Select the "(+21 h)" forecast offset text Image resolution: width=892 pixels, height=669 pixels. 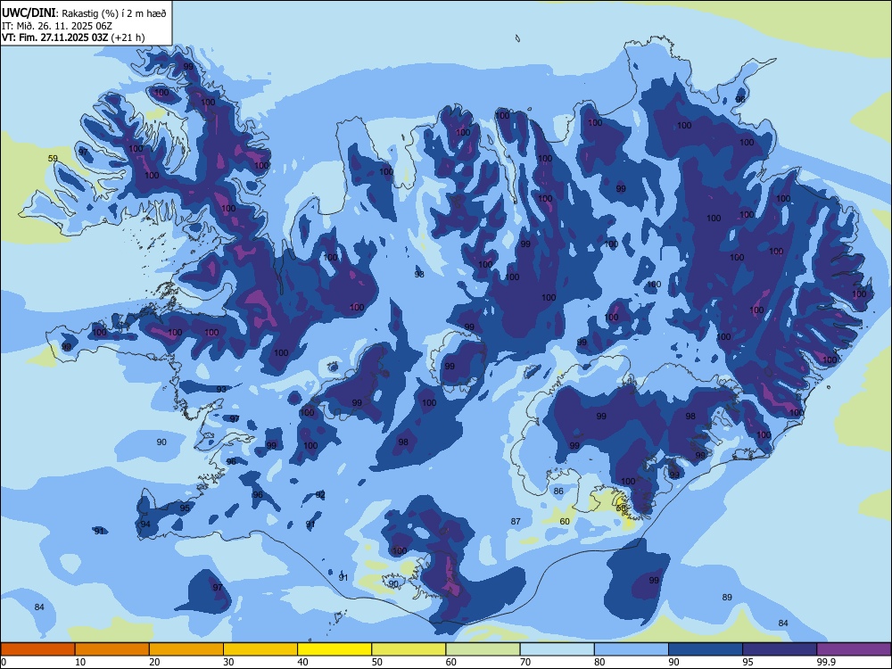click(128, 37)
